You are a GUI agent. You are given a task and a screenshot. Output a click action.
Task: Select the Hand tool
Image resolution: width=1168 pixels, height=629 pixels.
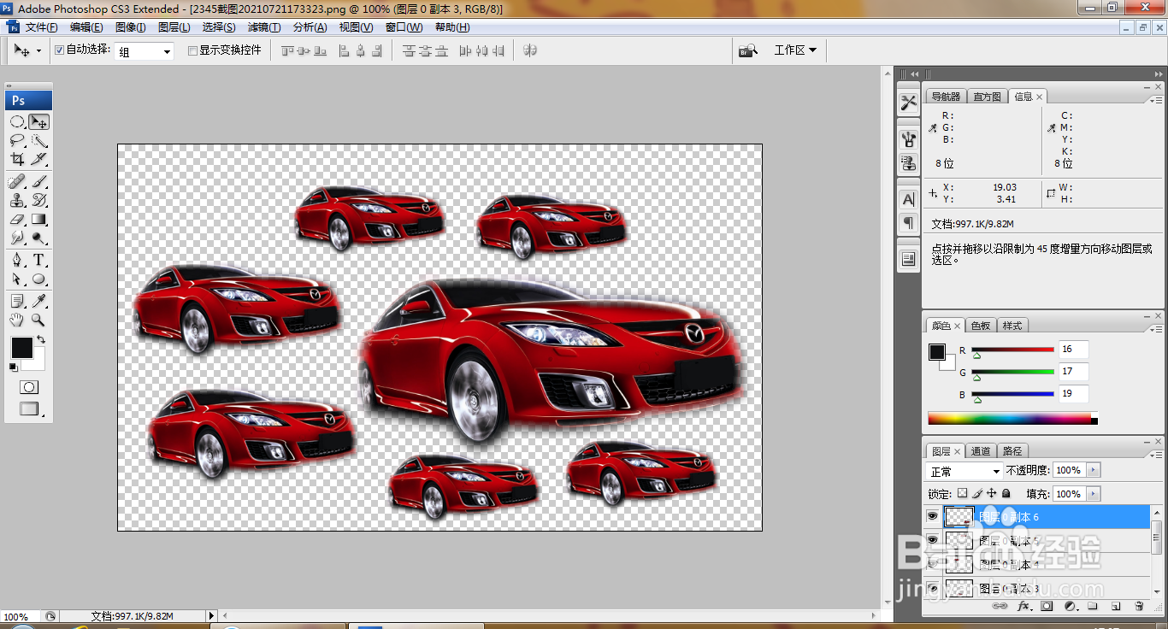click(17, 320)
